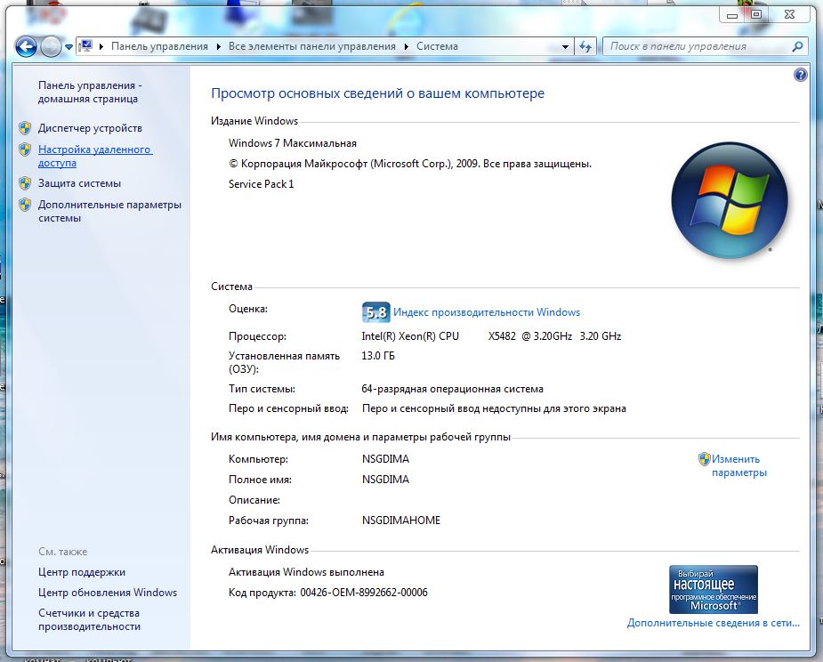Open the blue Help question mark icon
Screen dimensions: 823x662
800,75
